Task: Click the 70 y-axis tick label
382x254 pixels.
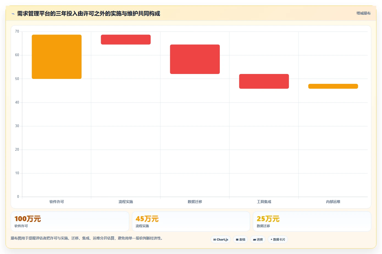Action: [x=17, y=32]
